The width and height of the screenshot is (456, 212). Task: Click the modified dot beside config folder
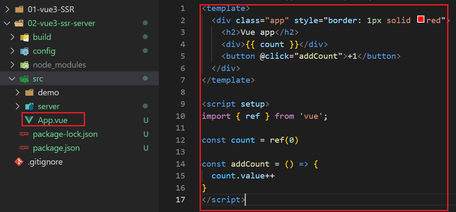[x=145, y=51]
